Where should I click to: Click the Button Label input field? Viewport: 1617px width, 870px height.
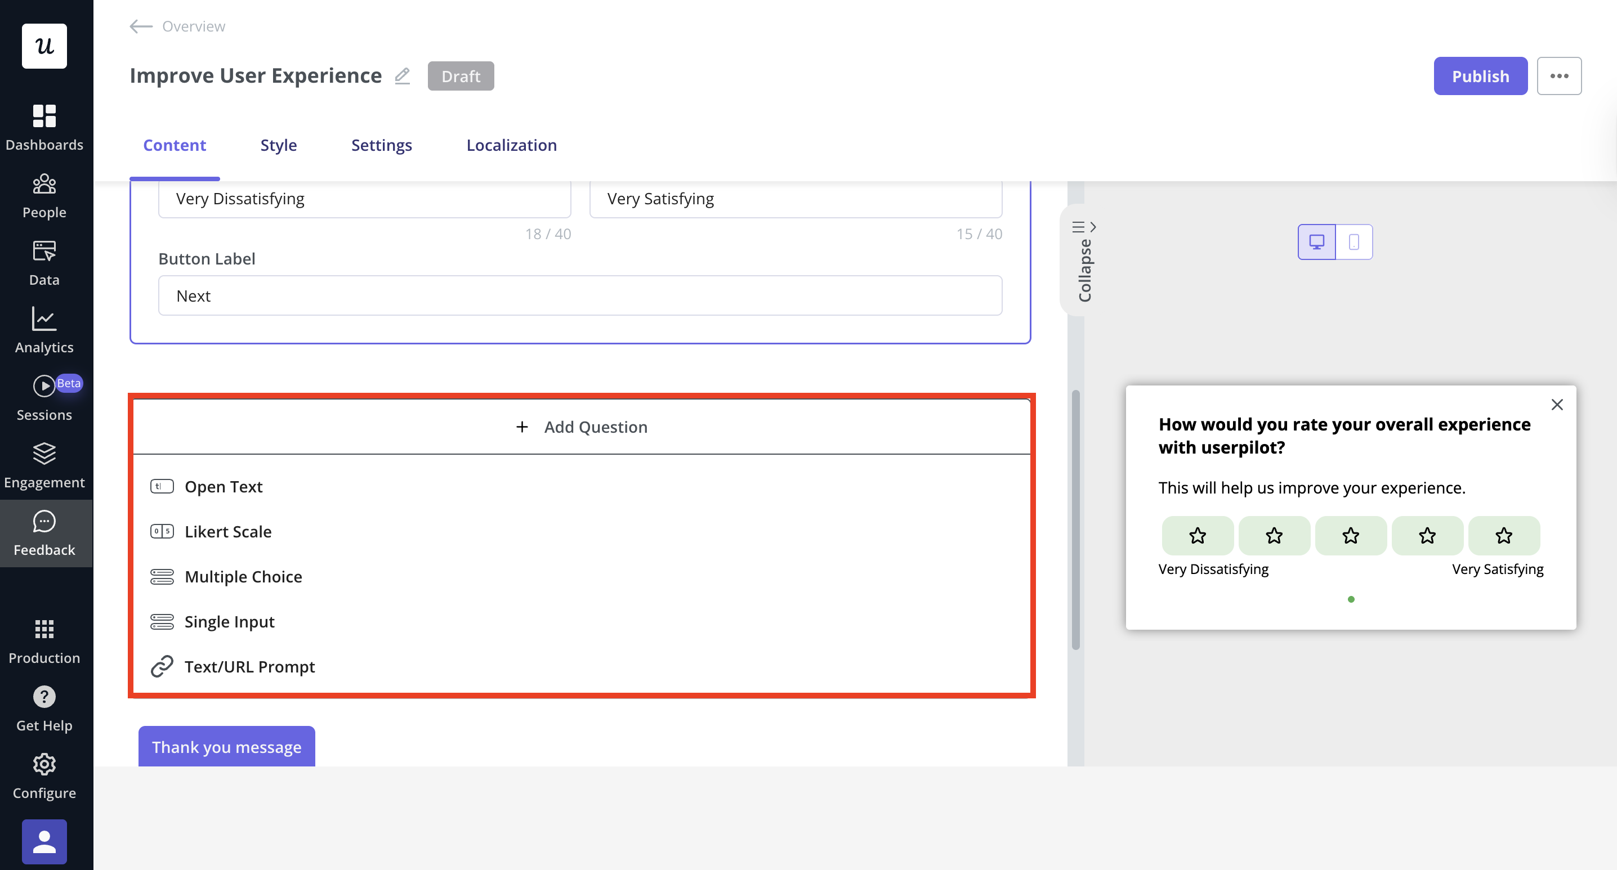tap(579, 295)
